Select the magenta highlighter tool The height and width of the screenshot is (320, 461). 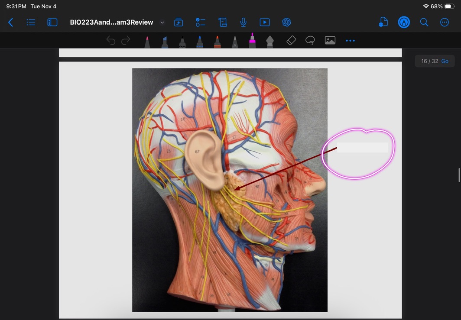click(252, 41)
